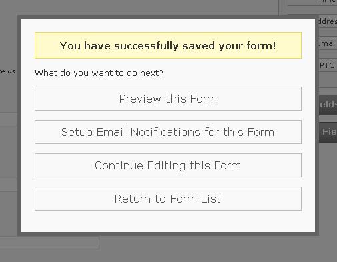Click the dimmed sidebar area beneath the CAPTCHA button
Viewport: 337px width, 262px height.
pyautogui.click(x=328, y=80)
